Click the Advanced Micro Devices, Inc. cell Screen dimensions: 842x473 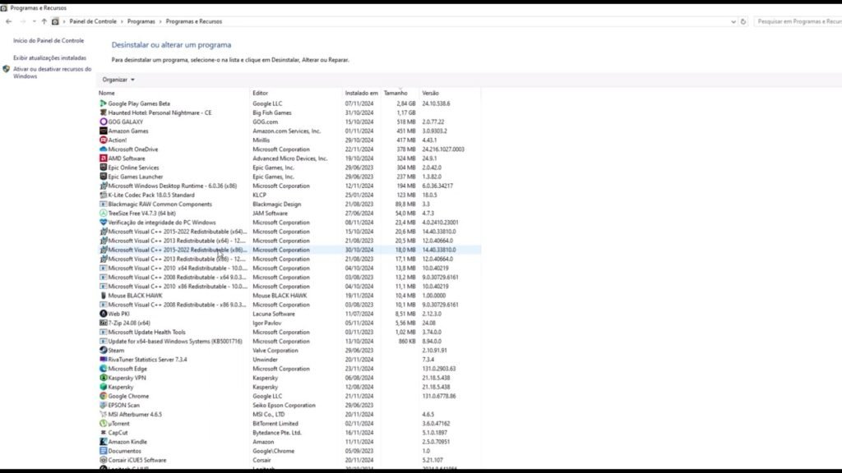coord(290,158)
